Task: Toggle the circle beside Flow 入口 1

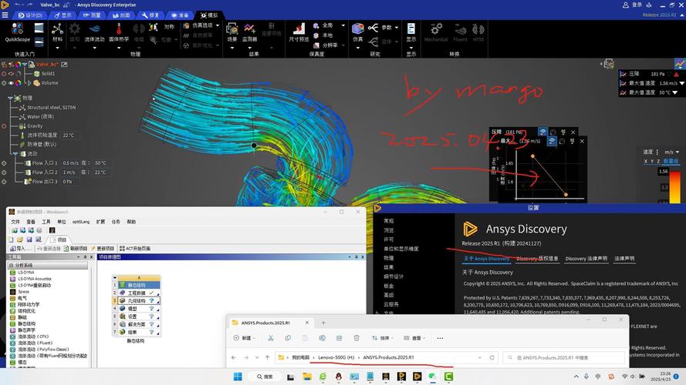Action: point(4,163)
